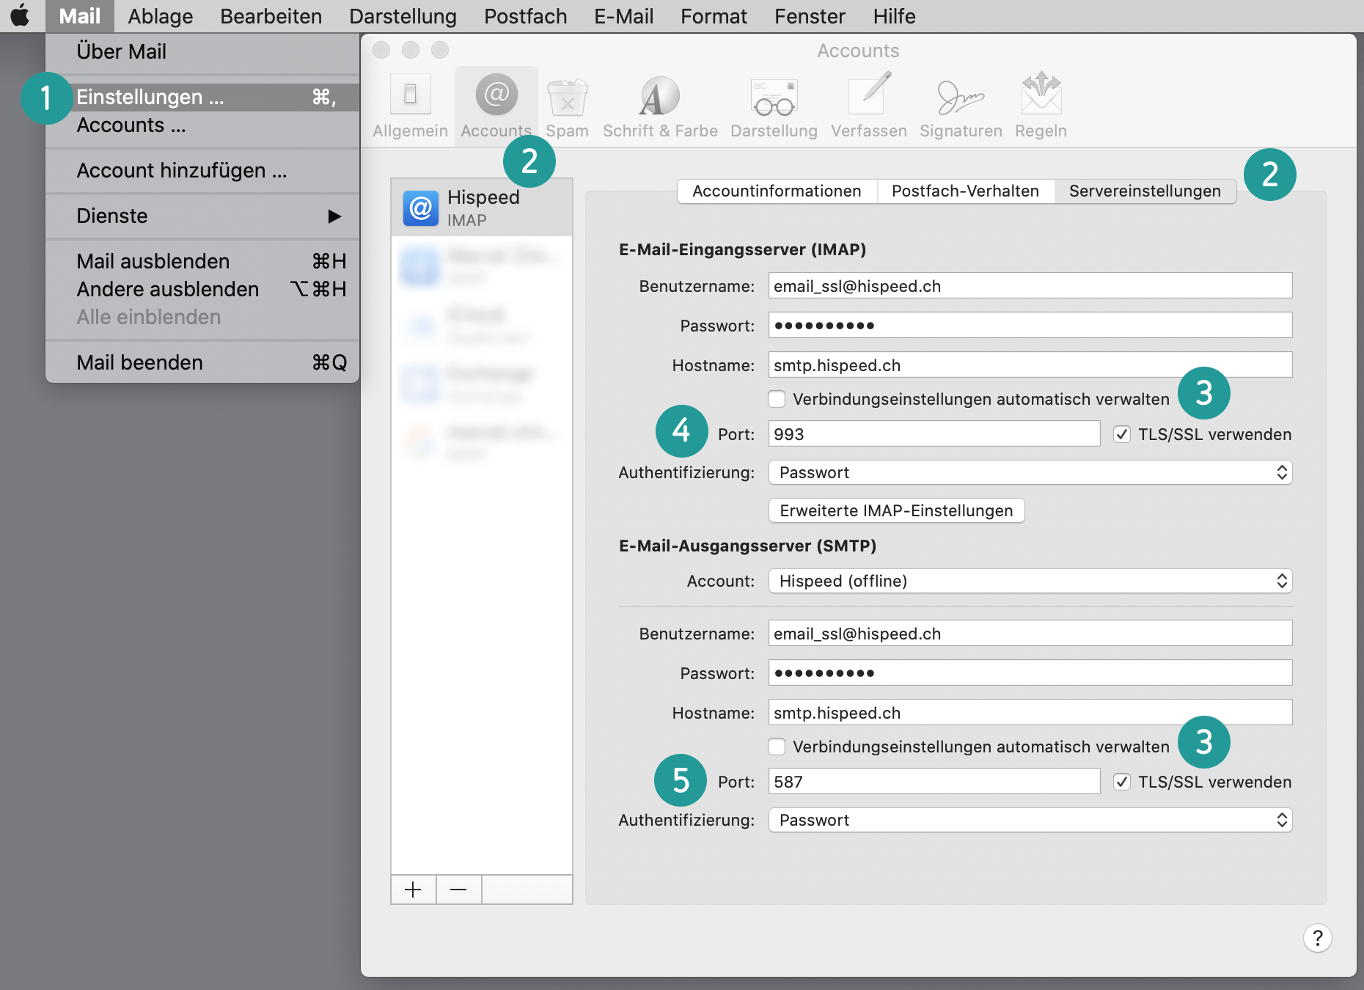Click the SMTP Passwort field
Viewport: 1364px width, 990px height.
tap(1030, 673)
